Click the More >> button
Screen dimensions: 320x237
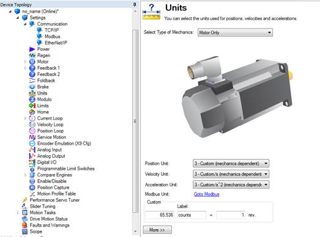point(157,230)
